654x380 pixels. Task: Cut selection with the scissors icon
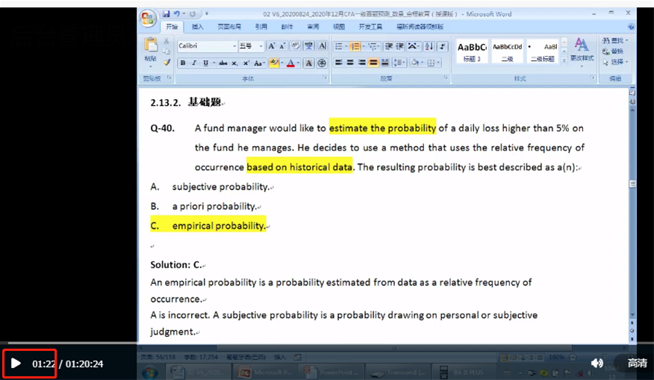[166, 41]
